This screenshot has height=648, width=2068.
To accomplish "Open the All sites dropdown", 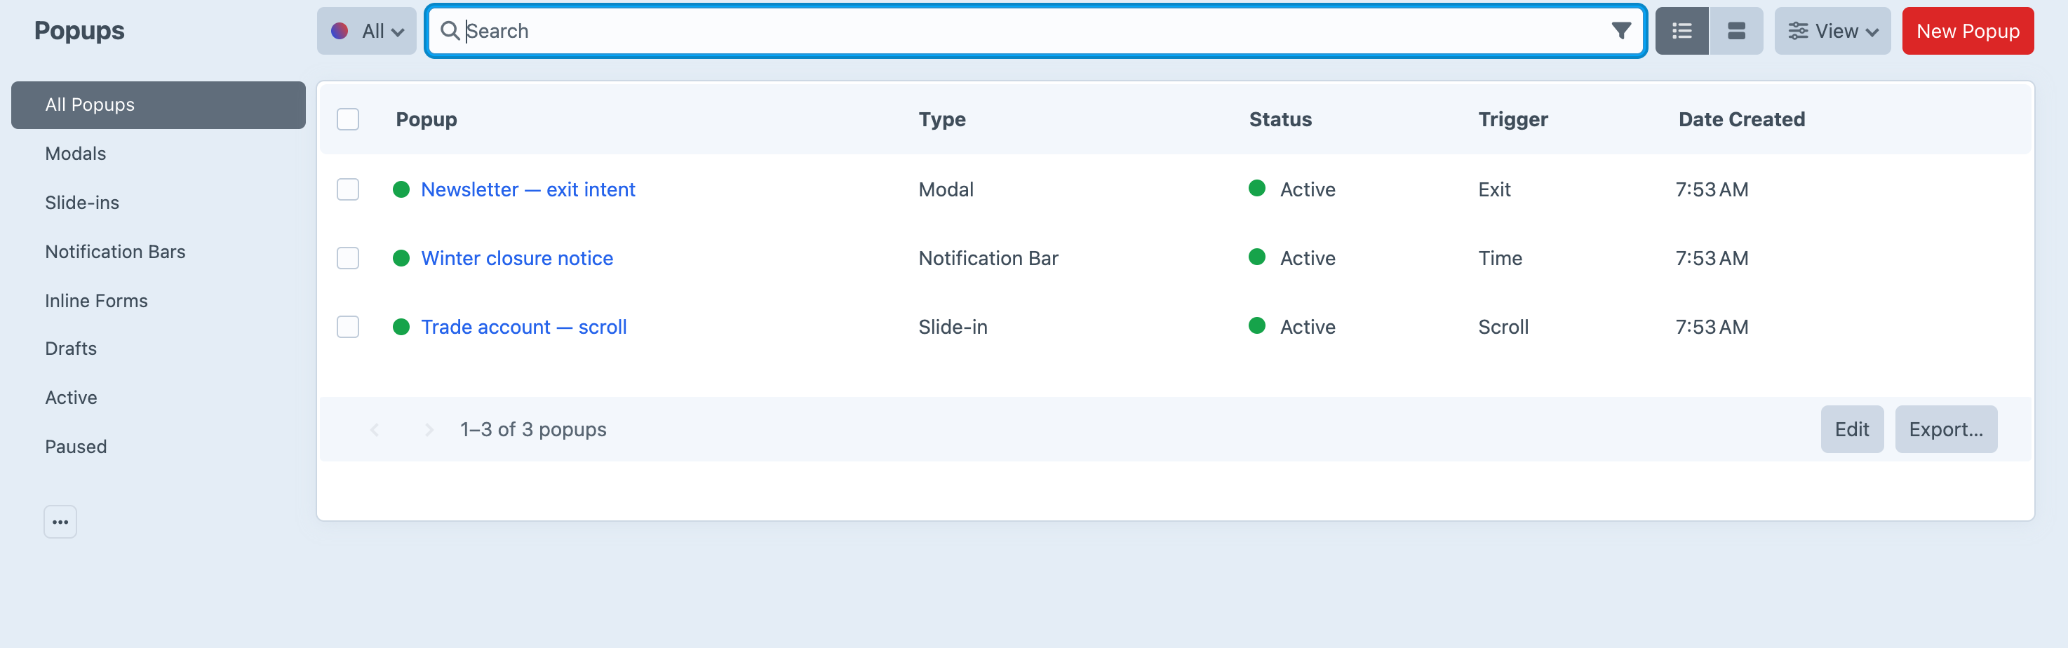I will tap(367, 32).
